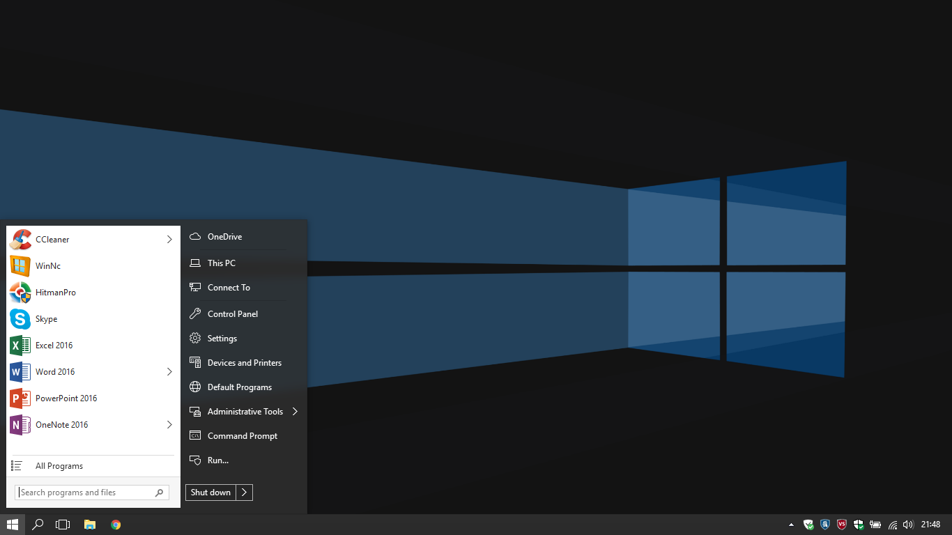
Task: Show hidden system tray icons
Action: 791,525
